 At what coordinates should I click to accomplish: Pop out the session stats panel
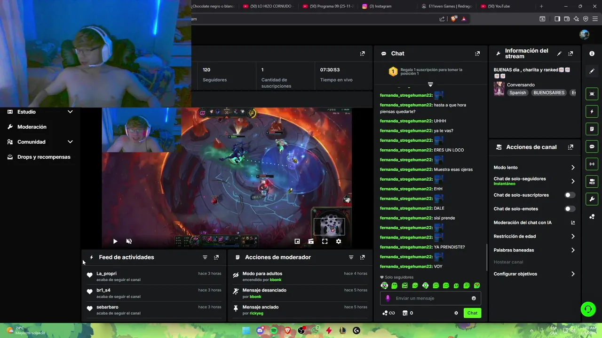click(362, 54)
